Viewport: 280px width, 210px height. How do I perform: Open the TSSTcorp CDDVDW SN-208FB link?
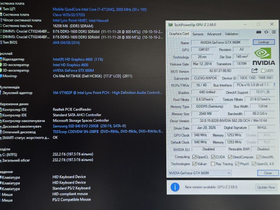pos(108,132)
